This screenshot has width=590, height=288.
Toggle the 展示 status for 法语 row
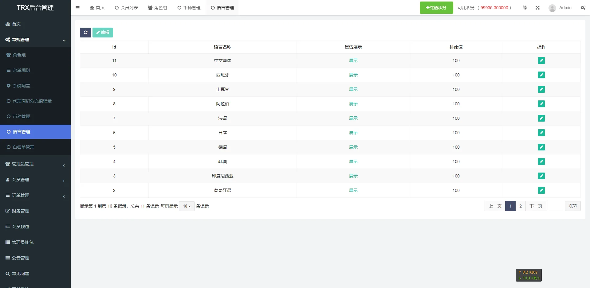(x=353, y=118)
